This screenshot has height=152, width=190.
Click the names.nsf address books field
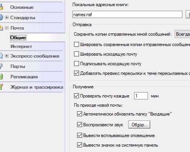(127, 15)
